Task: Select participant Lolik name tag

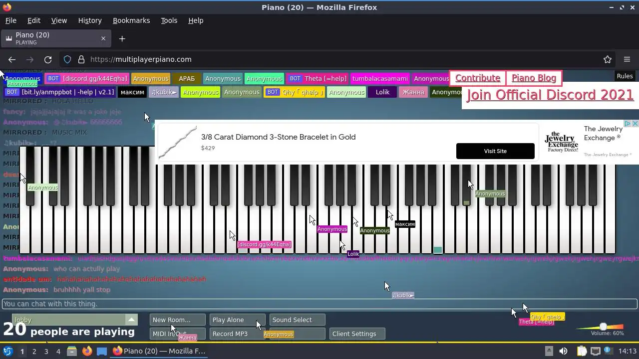Action: [x=382, y=92]
